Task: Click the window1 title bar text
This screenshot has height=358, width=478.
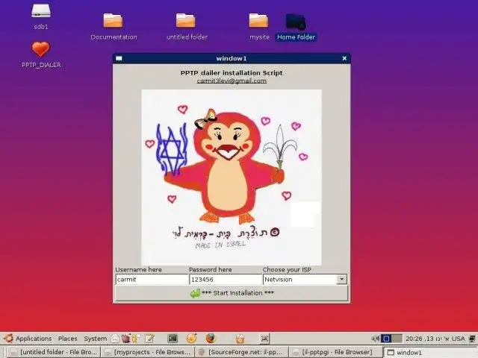Action: [232, 58]
